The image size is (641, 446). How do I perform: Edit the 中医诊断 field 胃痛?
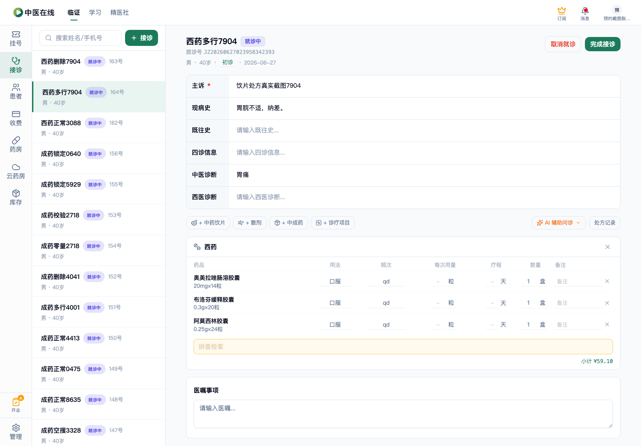tap(424, 175)
